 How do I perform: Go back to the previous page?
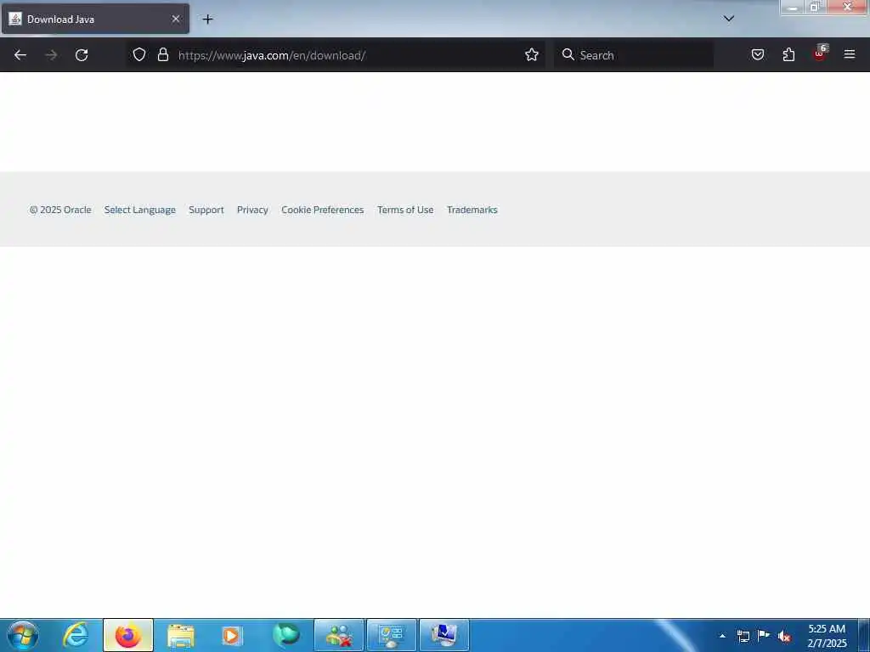pyautogui.click(x=20, y=55)
